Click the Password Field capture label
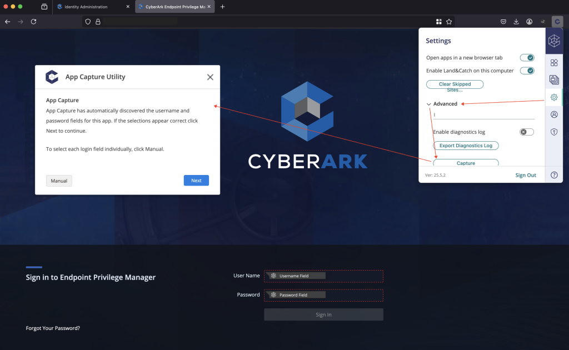This screenshot has width=569, height=350. coord(297,295)
